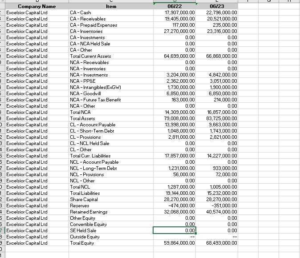Click the 14,227,000.00 current liabilities value
Image resolution: width=300 pixels, height=258 pixels.
click(x=217, y=156)
